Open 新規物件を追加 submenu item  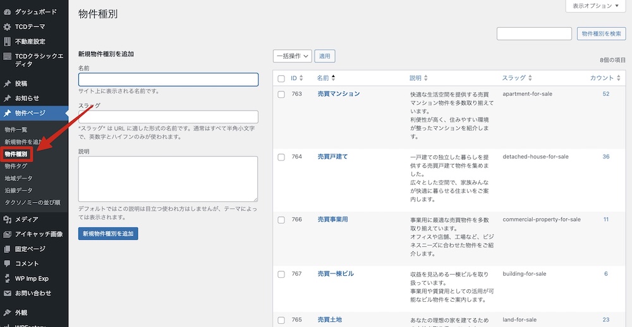point(23,142)
